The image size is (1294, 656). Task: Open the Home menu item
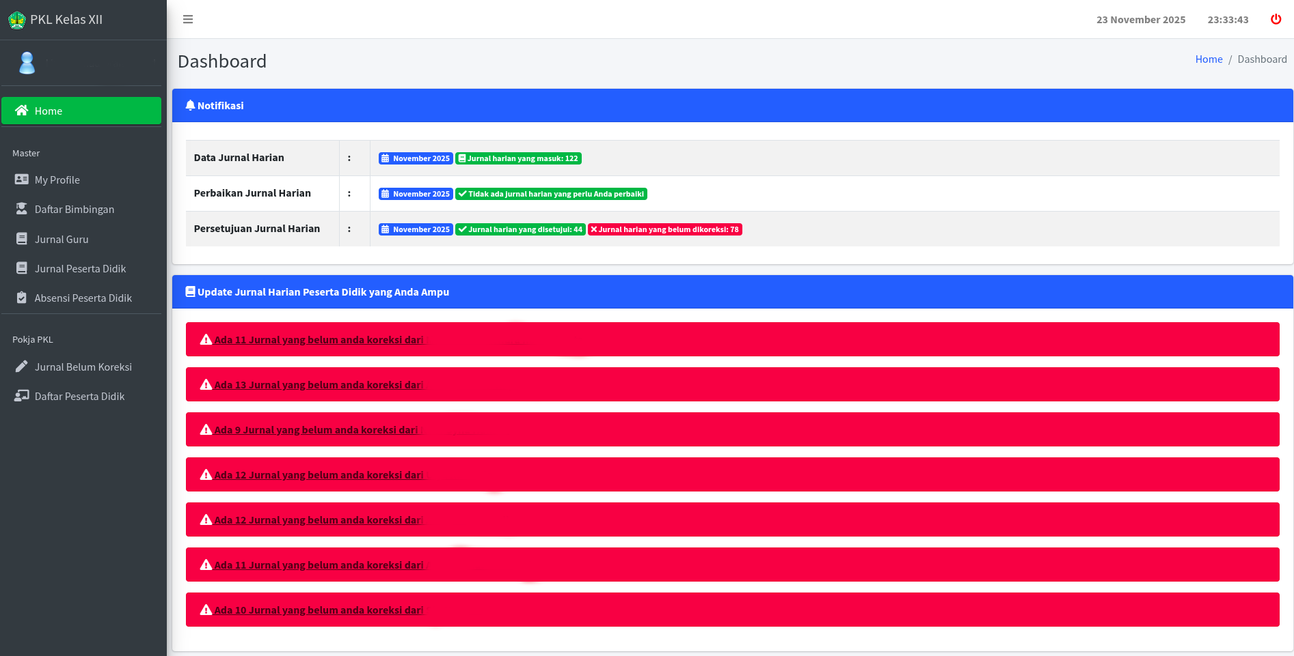click(81, 111)
